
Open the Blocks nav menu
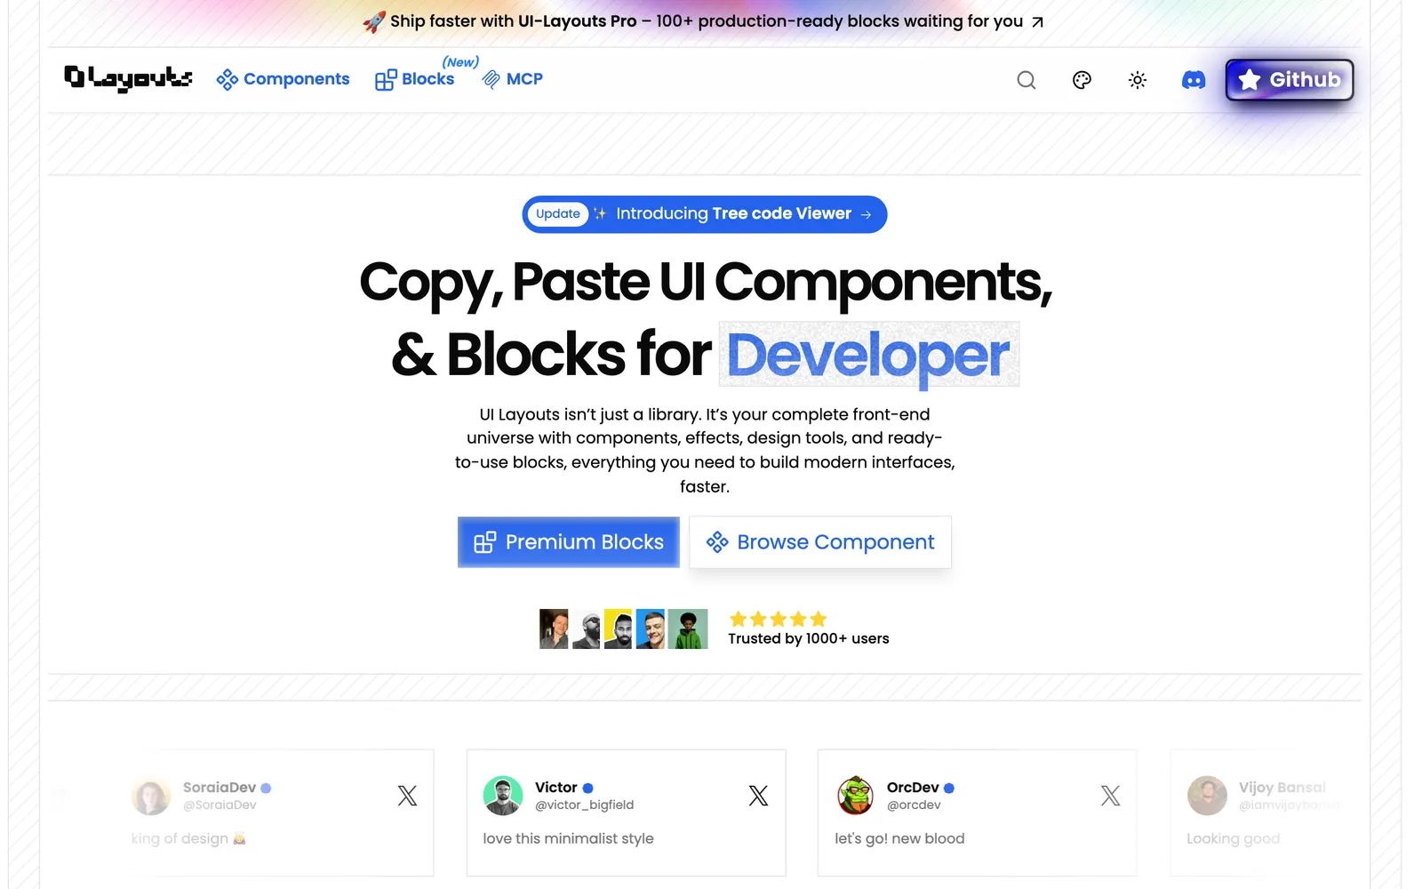tap(414, 79)
